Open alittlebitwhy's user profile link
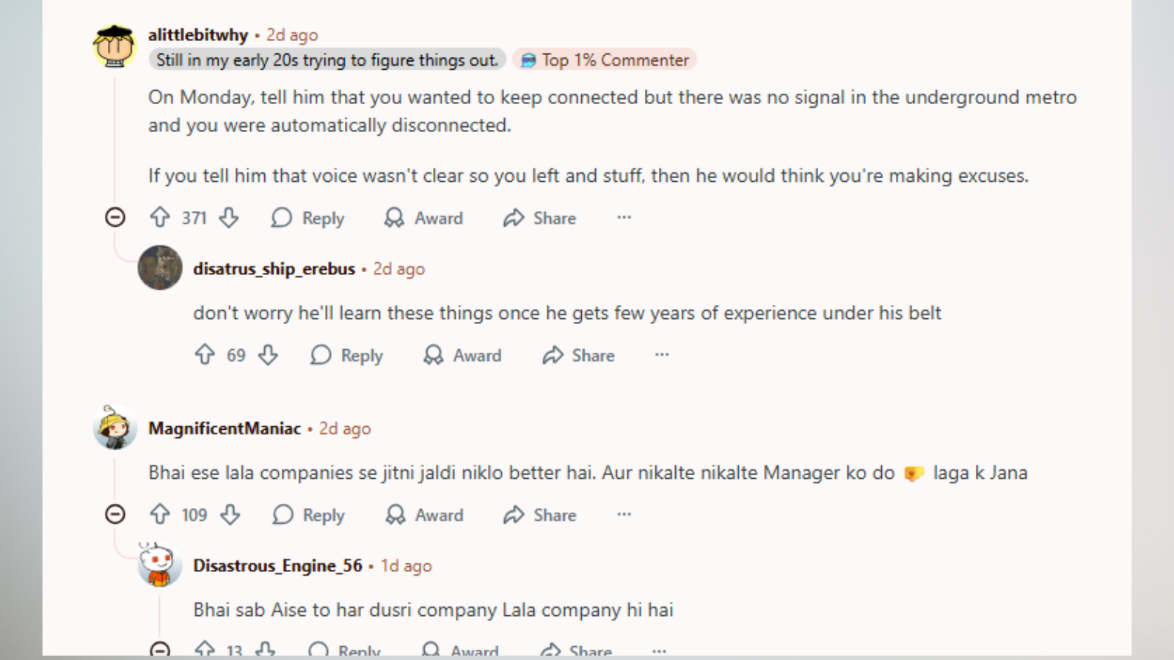The height and width of the screenshot is (660, 1174). click(x=198, y=34)
